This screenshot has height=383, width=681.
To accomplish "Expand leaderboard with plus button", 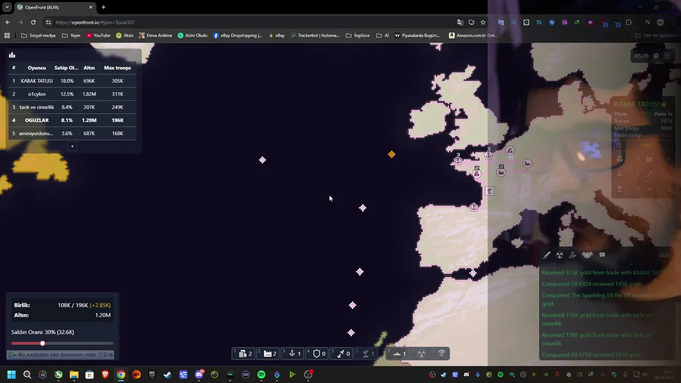I will [72, 146].
